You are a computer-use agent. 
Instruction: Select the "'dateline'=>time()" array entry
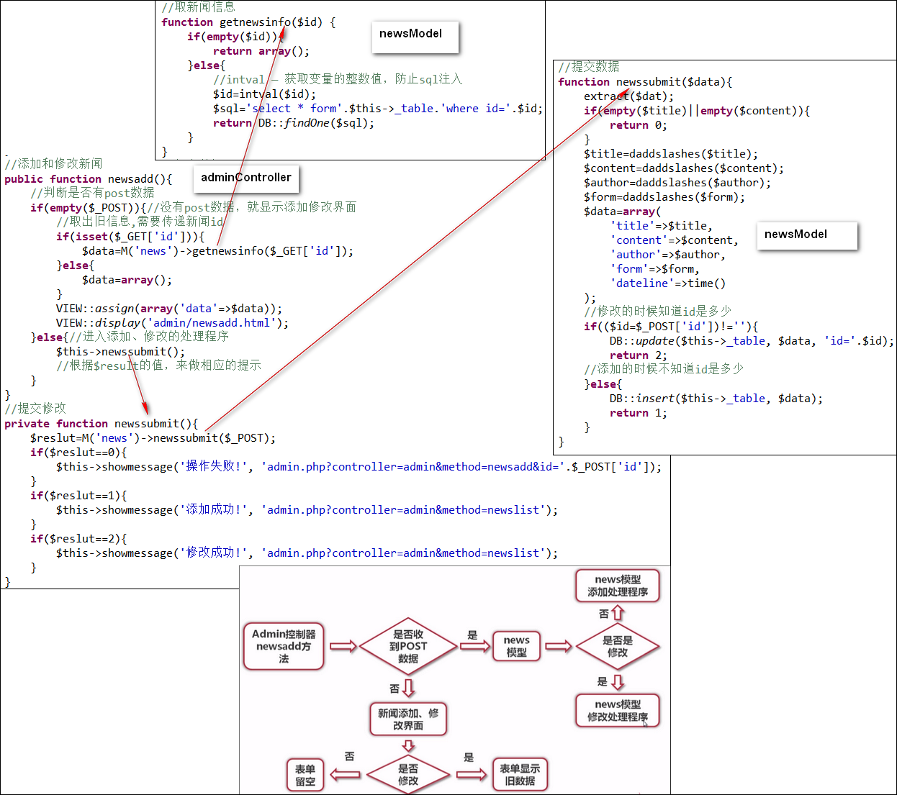point(668,283)
